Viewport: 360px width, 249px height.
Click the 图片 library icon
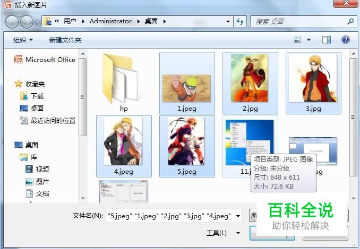29,182
